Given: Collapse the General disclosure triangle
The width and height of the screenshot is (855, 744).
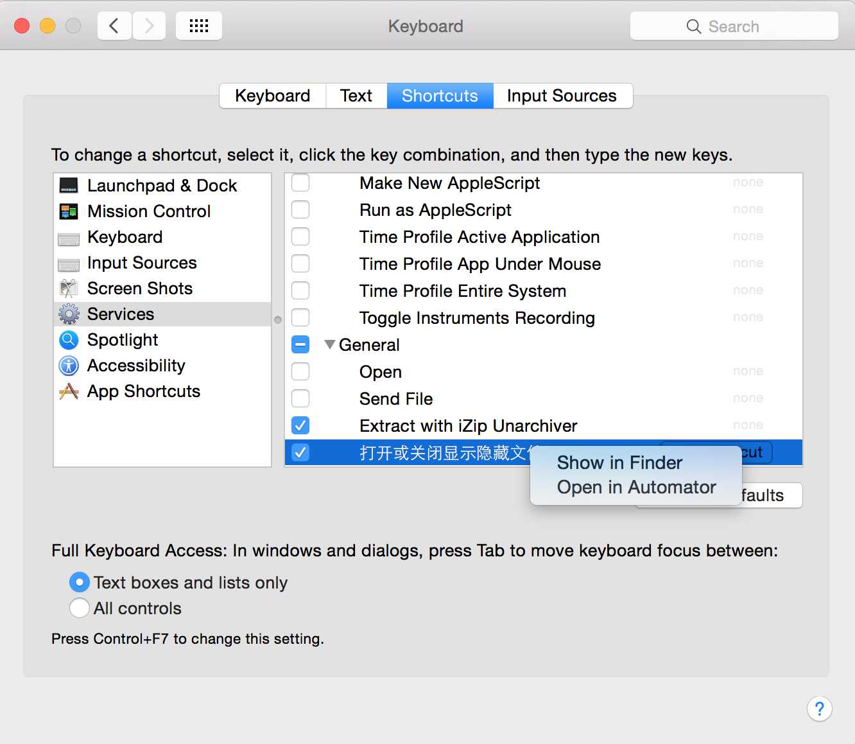Looking at the screenshot, I should (329, 345).
